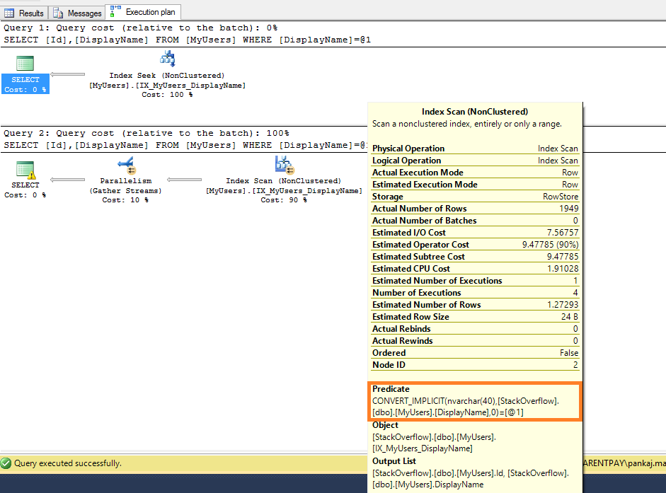Viewport: 666px width, 493px height.
Task: Click the Actual Number of Rows value 1949
Action: coord(568,209)
